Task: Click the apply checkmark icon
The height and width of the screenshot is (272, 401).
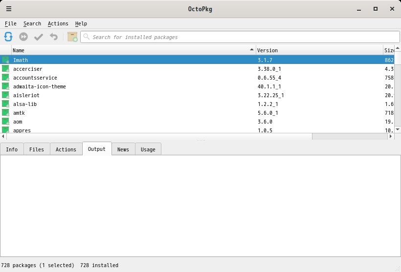Action: [38, 37]
